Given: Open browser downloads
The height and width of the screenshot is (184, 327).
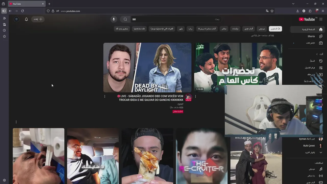Looking at the screenshot, I should point(298,11).
